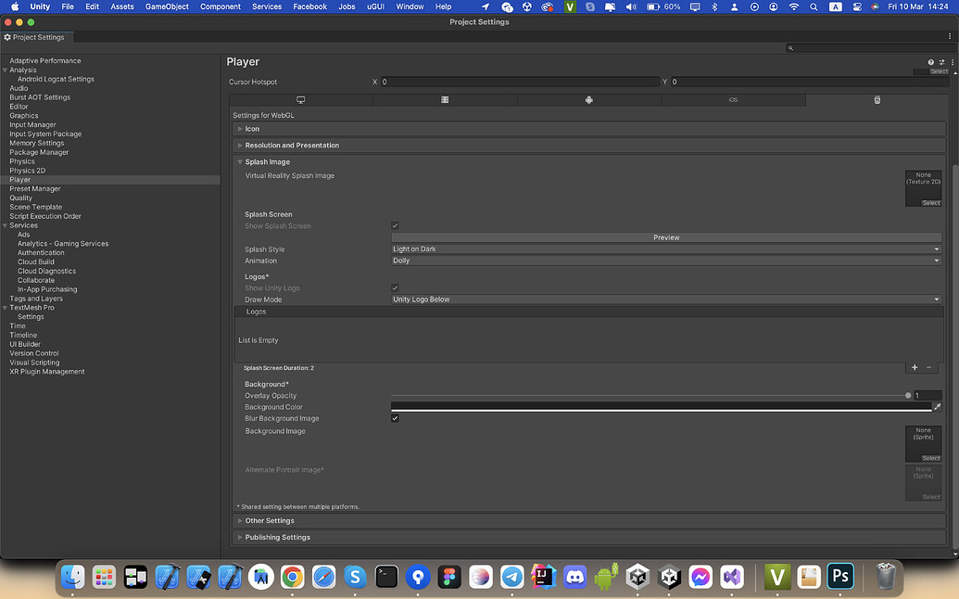Select the desktop standalone platform tab
The image size is (959, 599).
coord(301,100)
